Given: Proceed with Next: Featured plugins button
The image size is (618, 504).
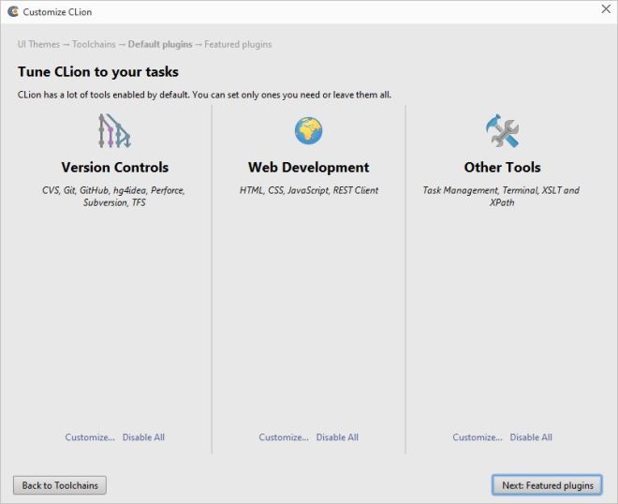Looking at the screenshot, I should coord(547,485).
